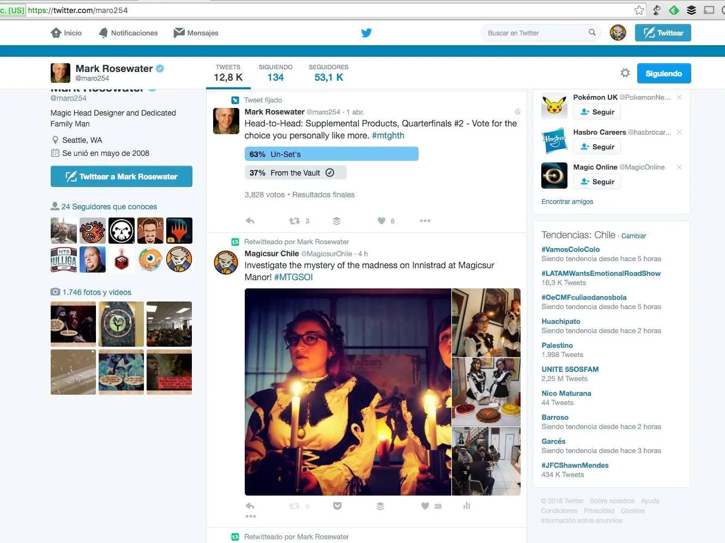Click Pokémon UK Pikachu avatar
Image resolution: width=725 pixels, height=543 pixels.
click(554, 106)
